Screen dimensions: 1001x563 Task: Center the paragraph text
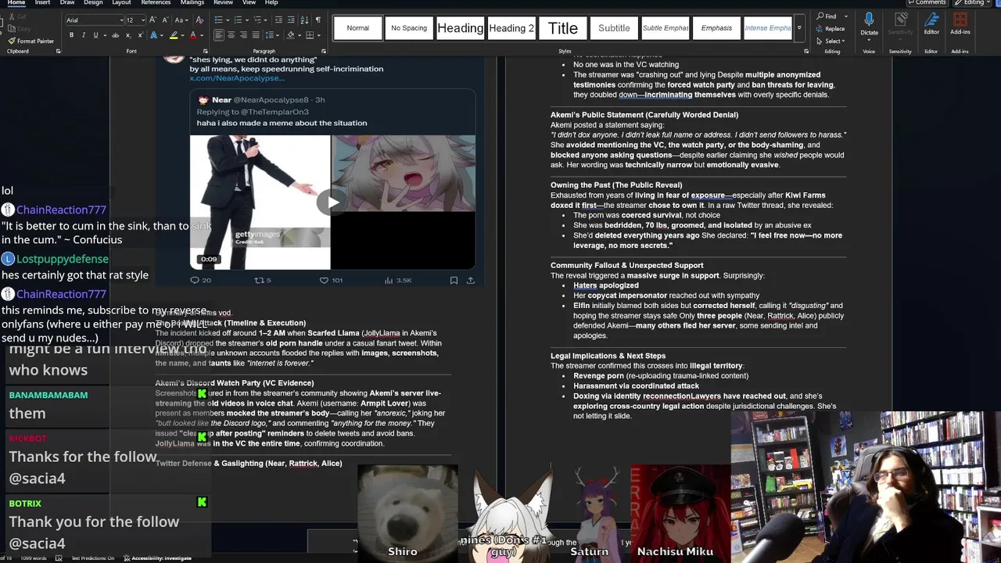[x=231, y=35]
